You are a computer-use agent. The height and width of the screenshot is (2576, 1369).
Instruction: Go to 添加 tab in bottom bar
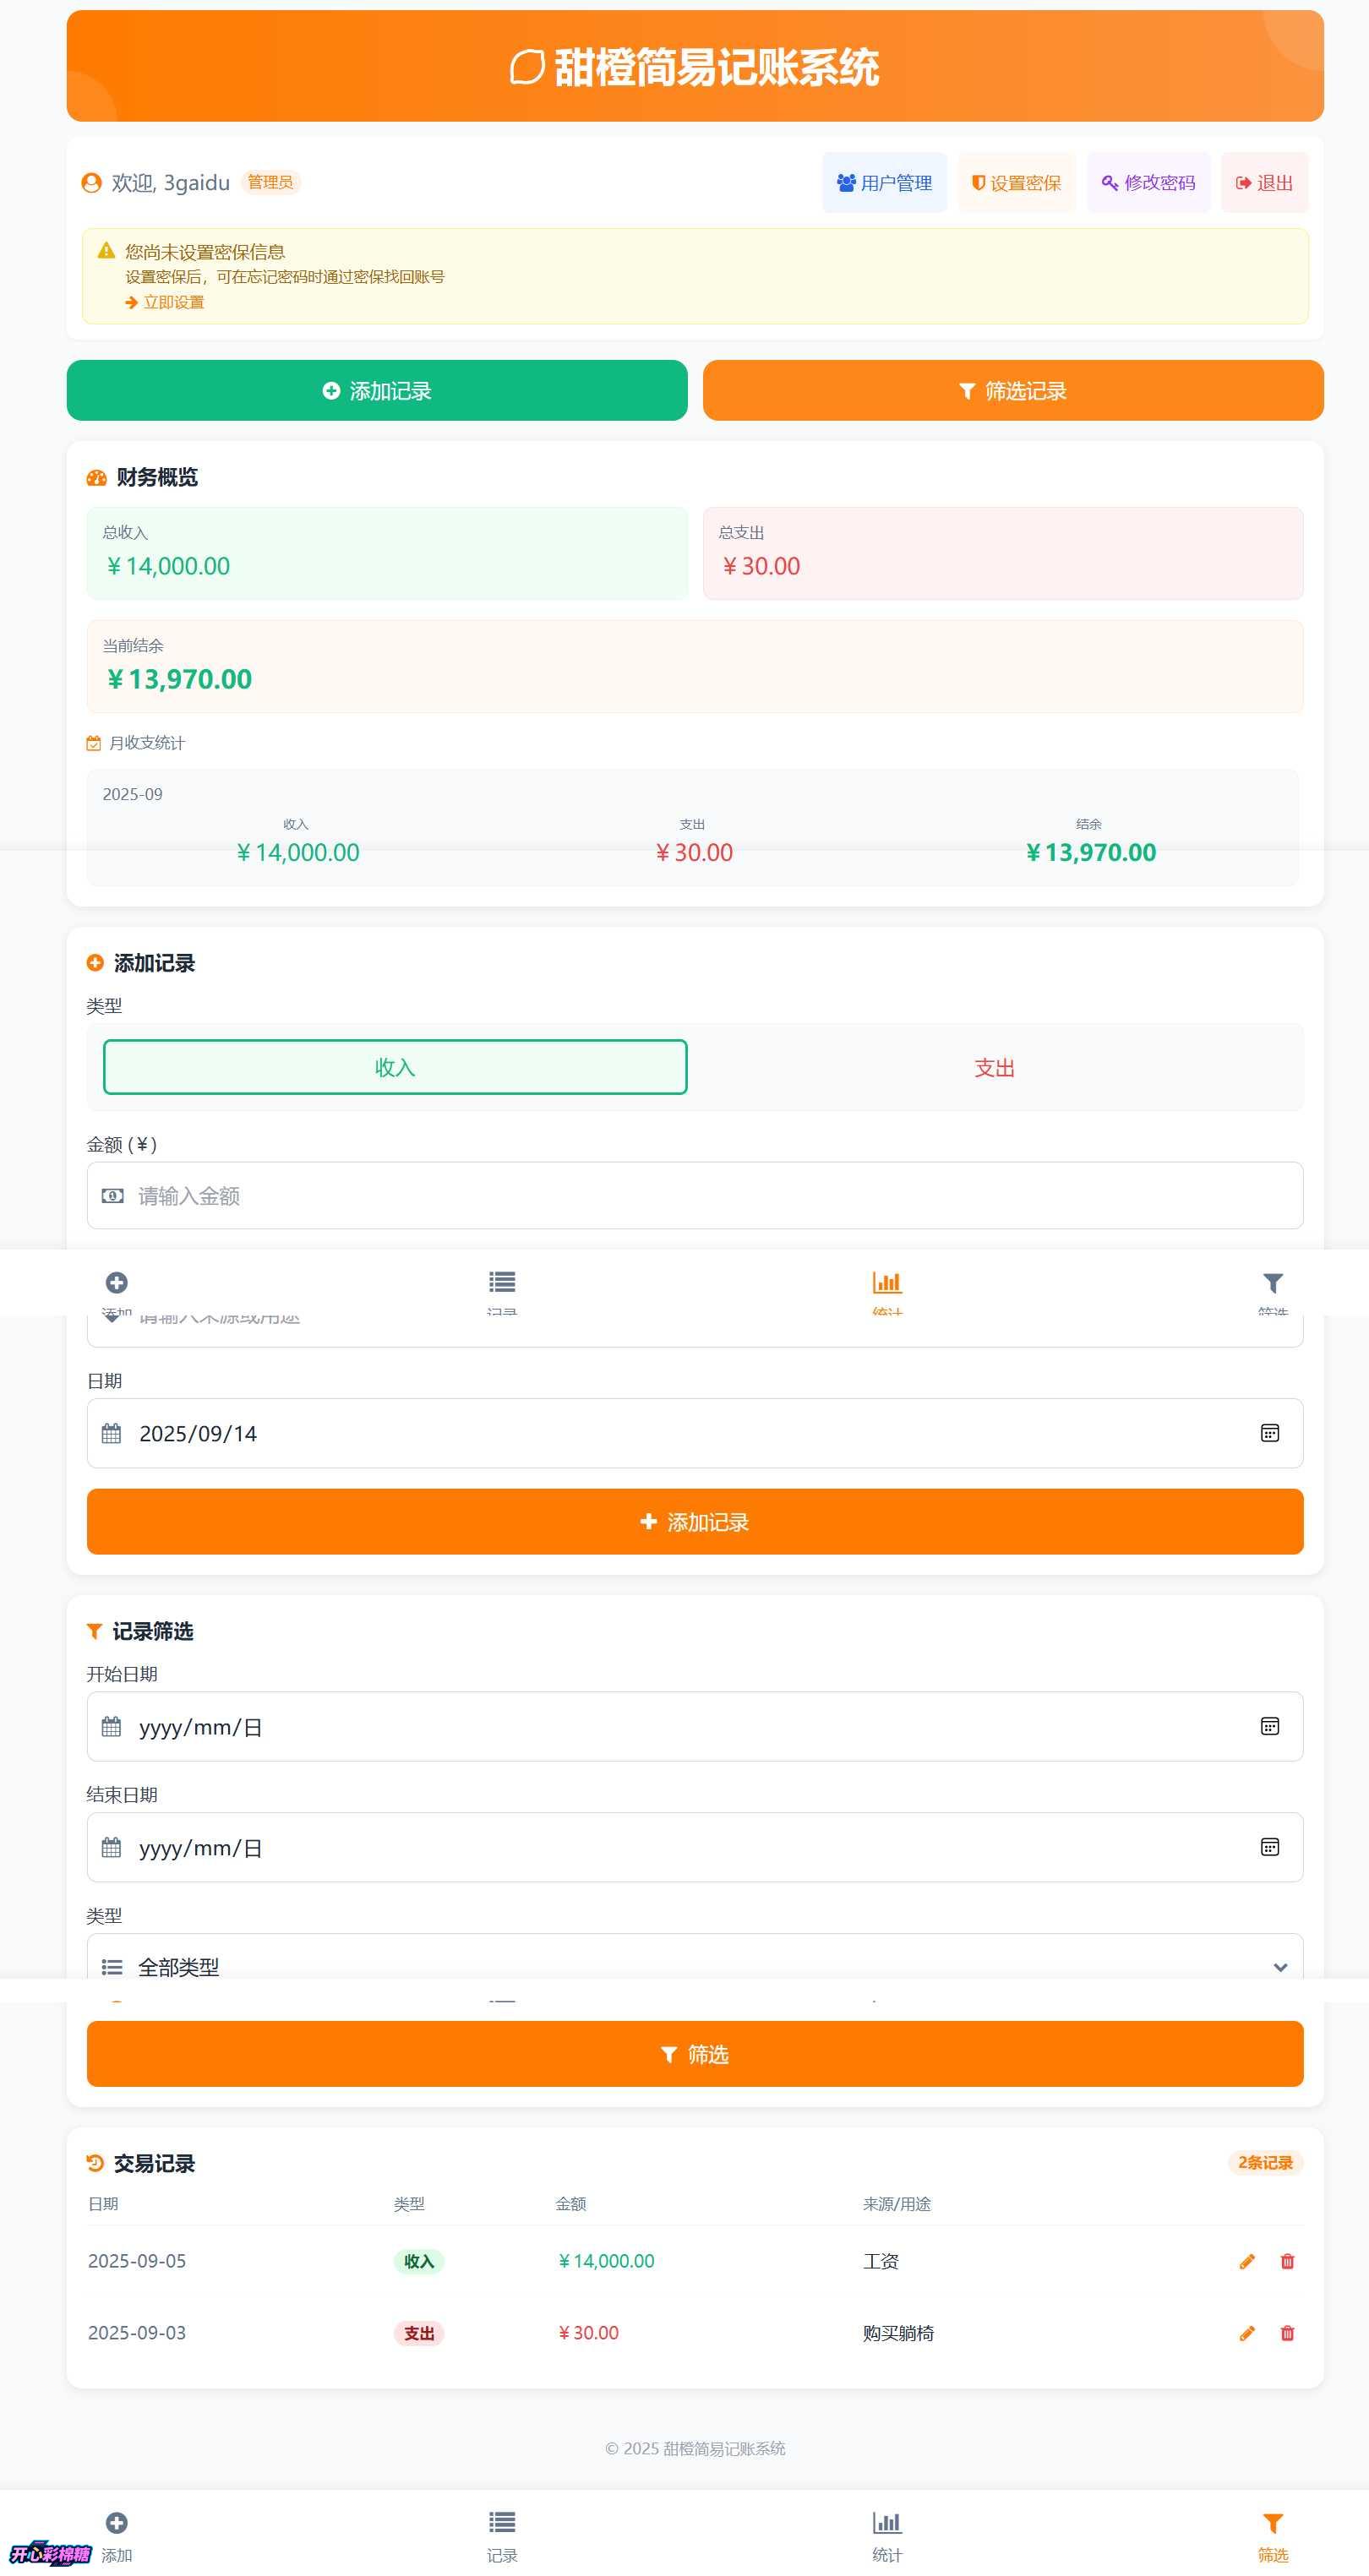[117, 2534]
